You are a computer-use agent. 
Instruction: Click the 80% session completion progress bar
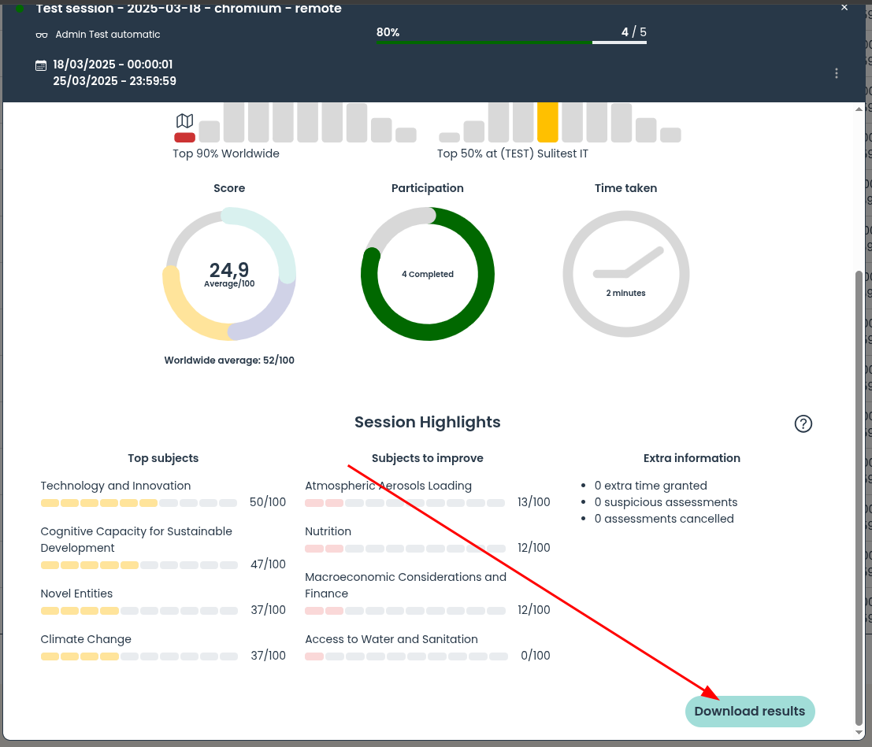510,42
